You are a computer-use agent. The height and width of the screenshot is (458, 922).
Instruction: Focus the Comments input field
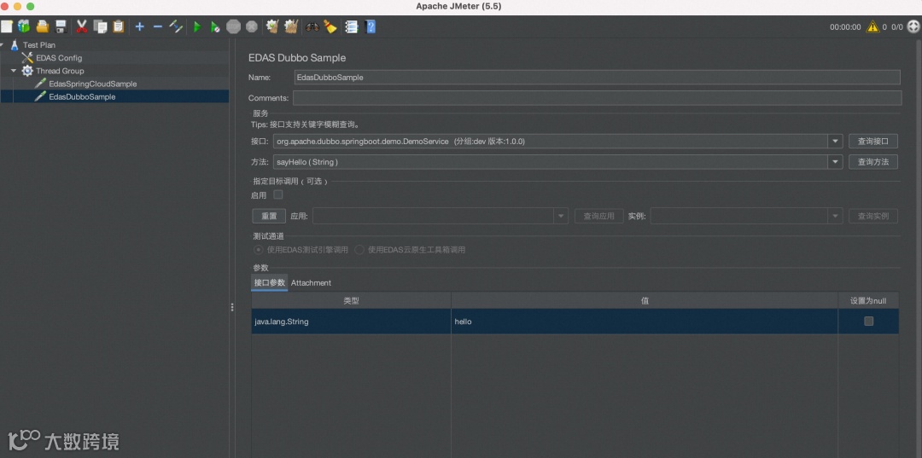597,97
